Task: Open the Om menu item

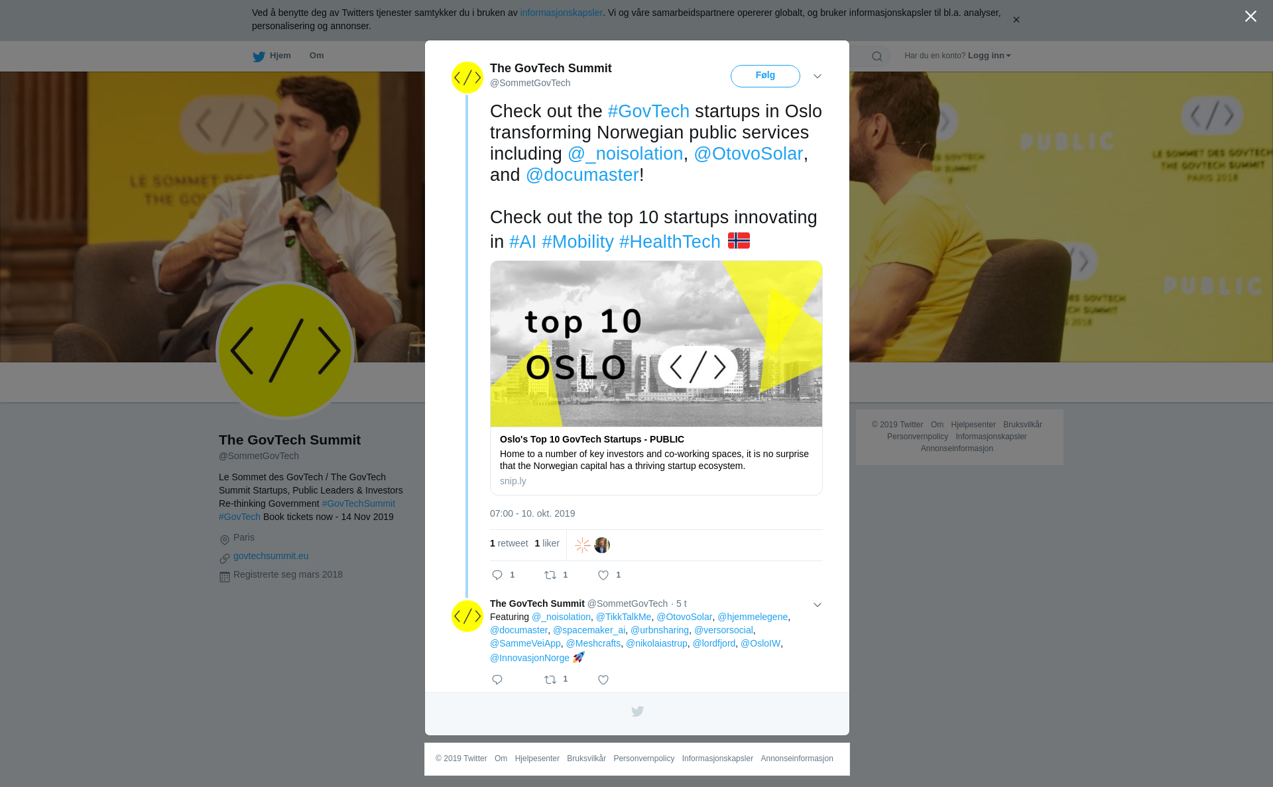Action: (x=316, y=56)
